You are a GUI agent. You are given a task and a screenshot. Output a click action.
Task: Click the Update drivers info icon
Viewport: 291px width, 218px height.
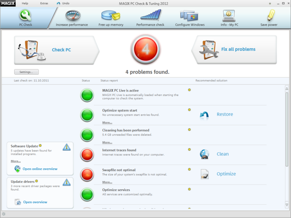pyautogui.click(x=37, y=181)
